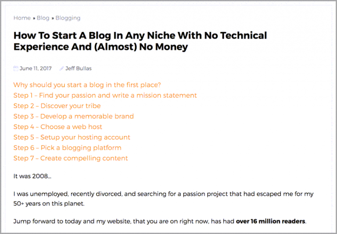Jump to Step 4 – Choose a web host
Screen dimensions: 337x234
tap(57, 127)
